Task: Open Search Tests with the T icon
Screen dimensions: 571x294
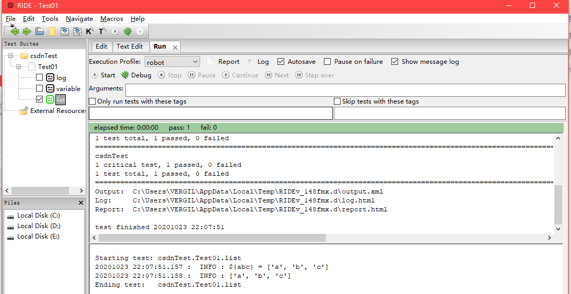Action: tap(102, 31)
